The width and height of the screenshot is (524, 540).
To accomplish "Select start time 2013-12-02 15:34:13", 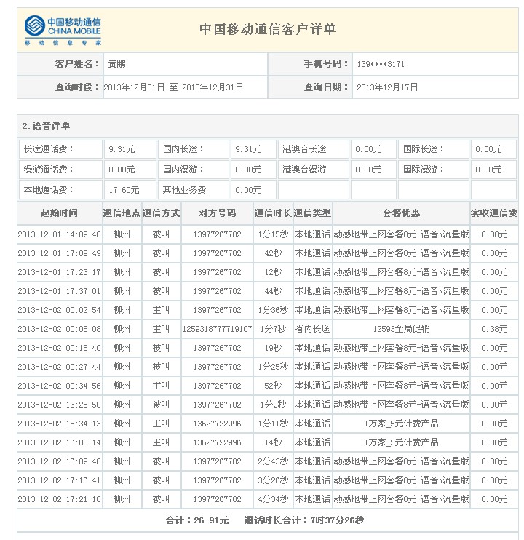I will click(59, 424).
